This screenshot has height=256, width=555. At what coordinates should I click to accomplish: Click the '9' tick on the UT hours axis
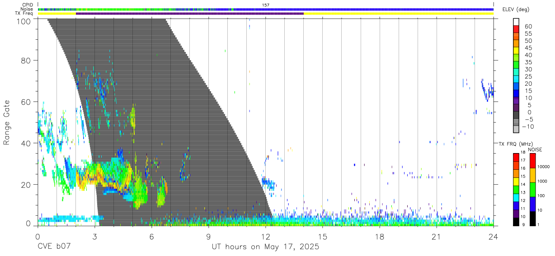[x=209, y=237]
